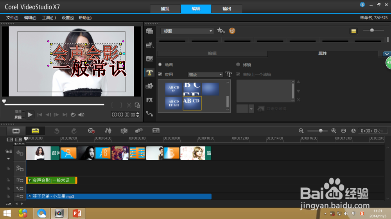Screen dimensions: 391x219
Task: Toggle title track T icon
Action: pos(20,180)
